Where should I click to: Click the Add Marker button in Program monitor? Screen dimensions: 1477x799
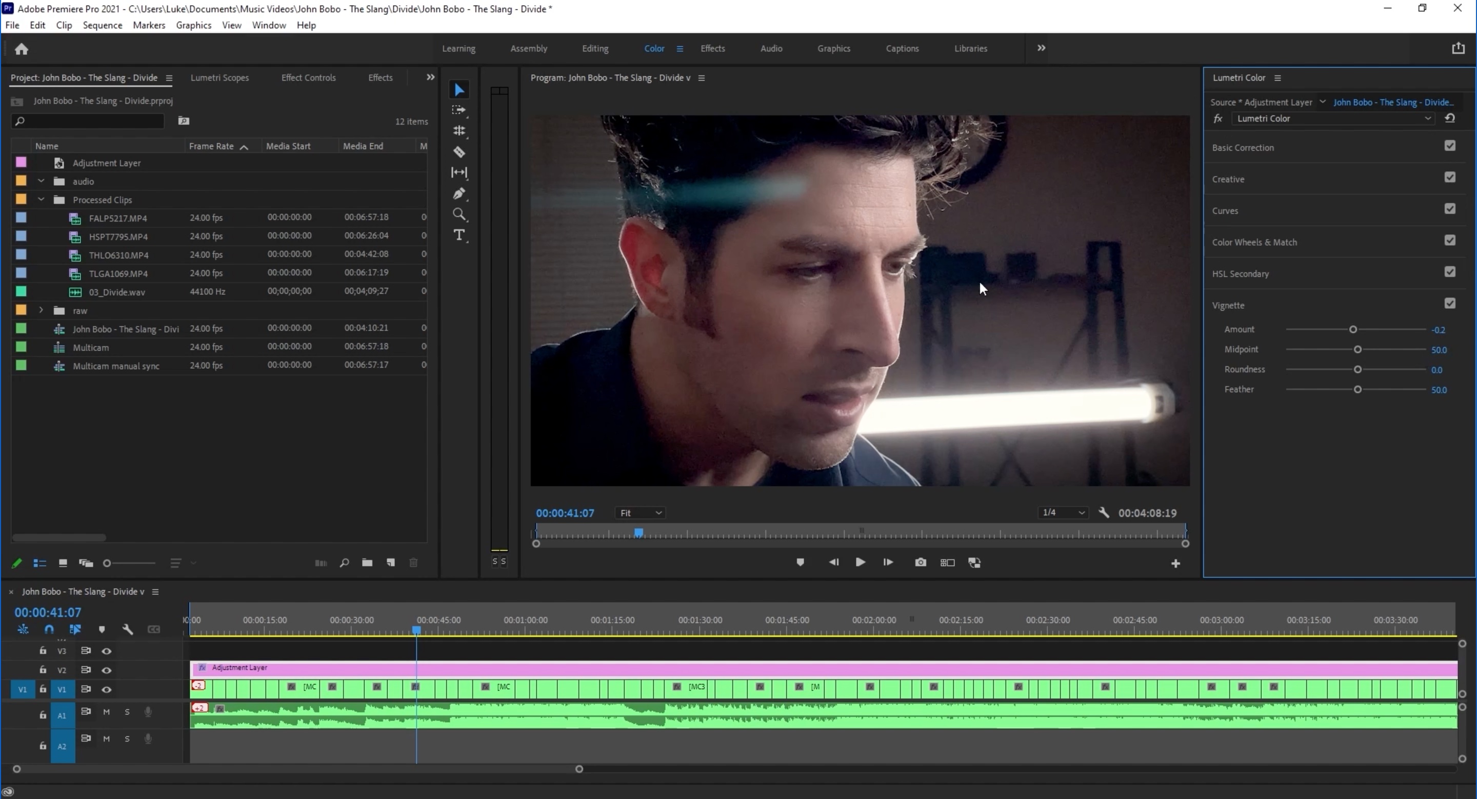[x=801, y=563]
